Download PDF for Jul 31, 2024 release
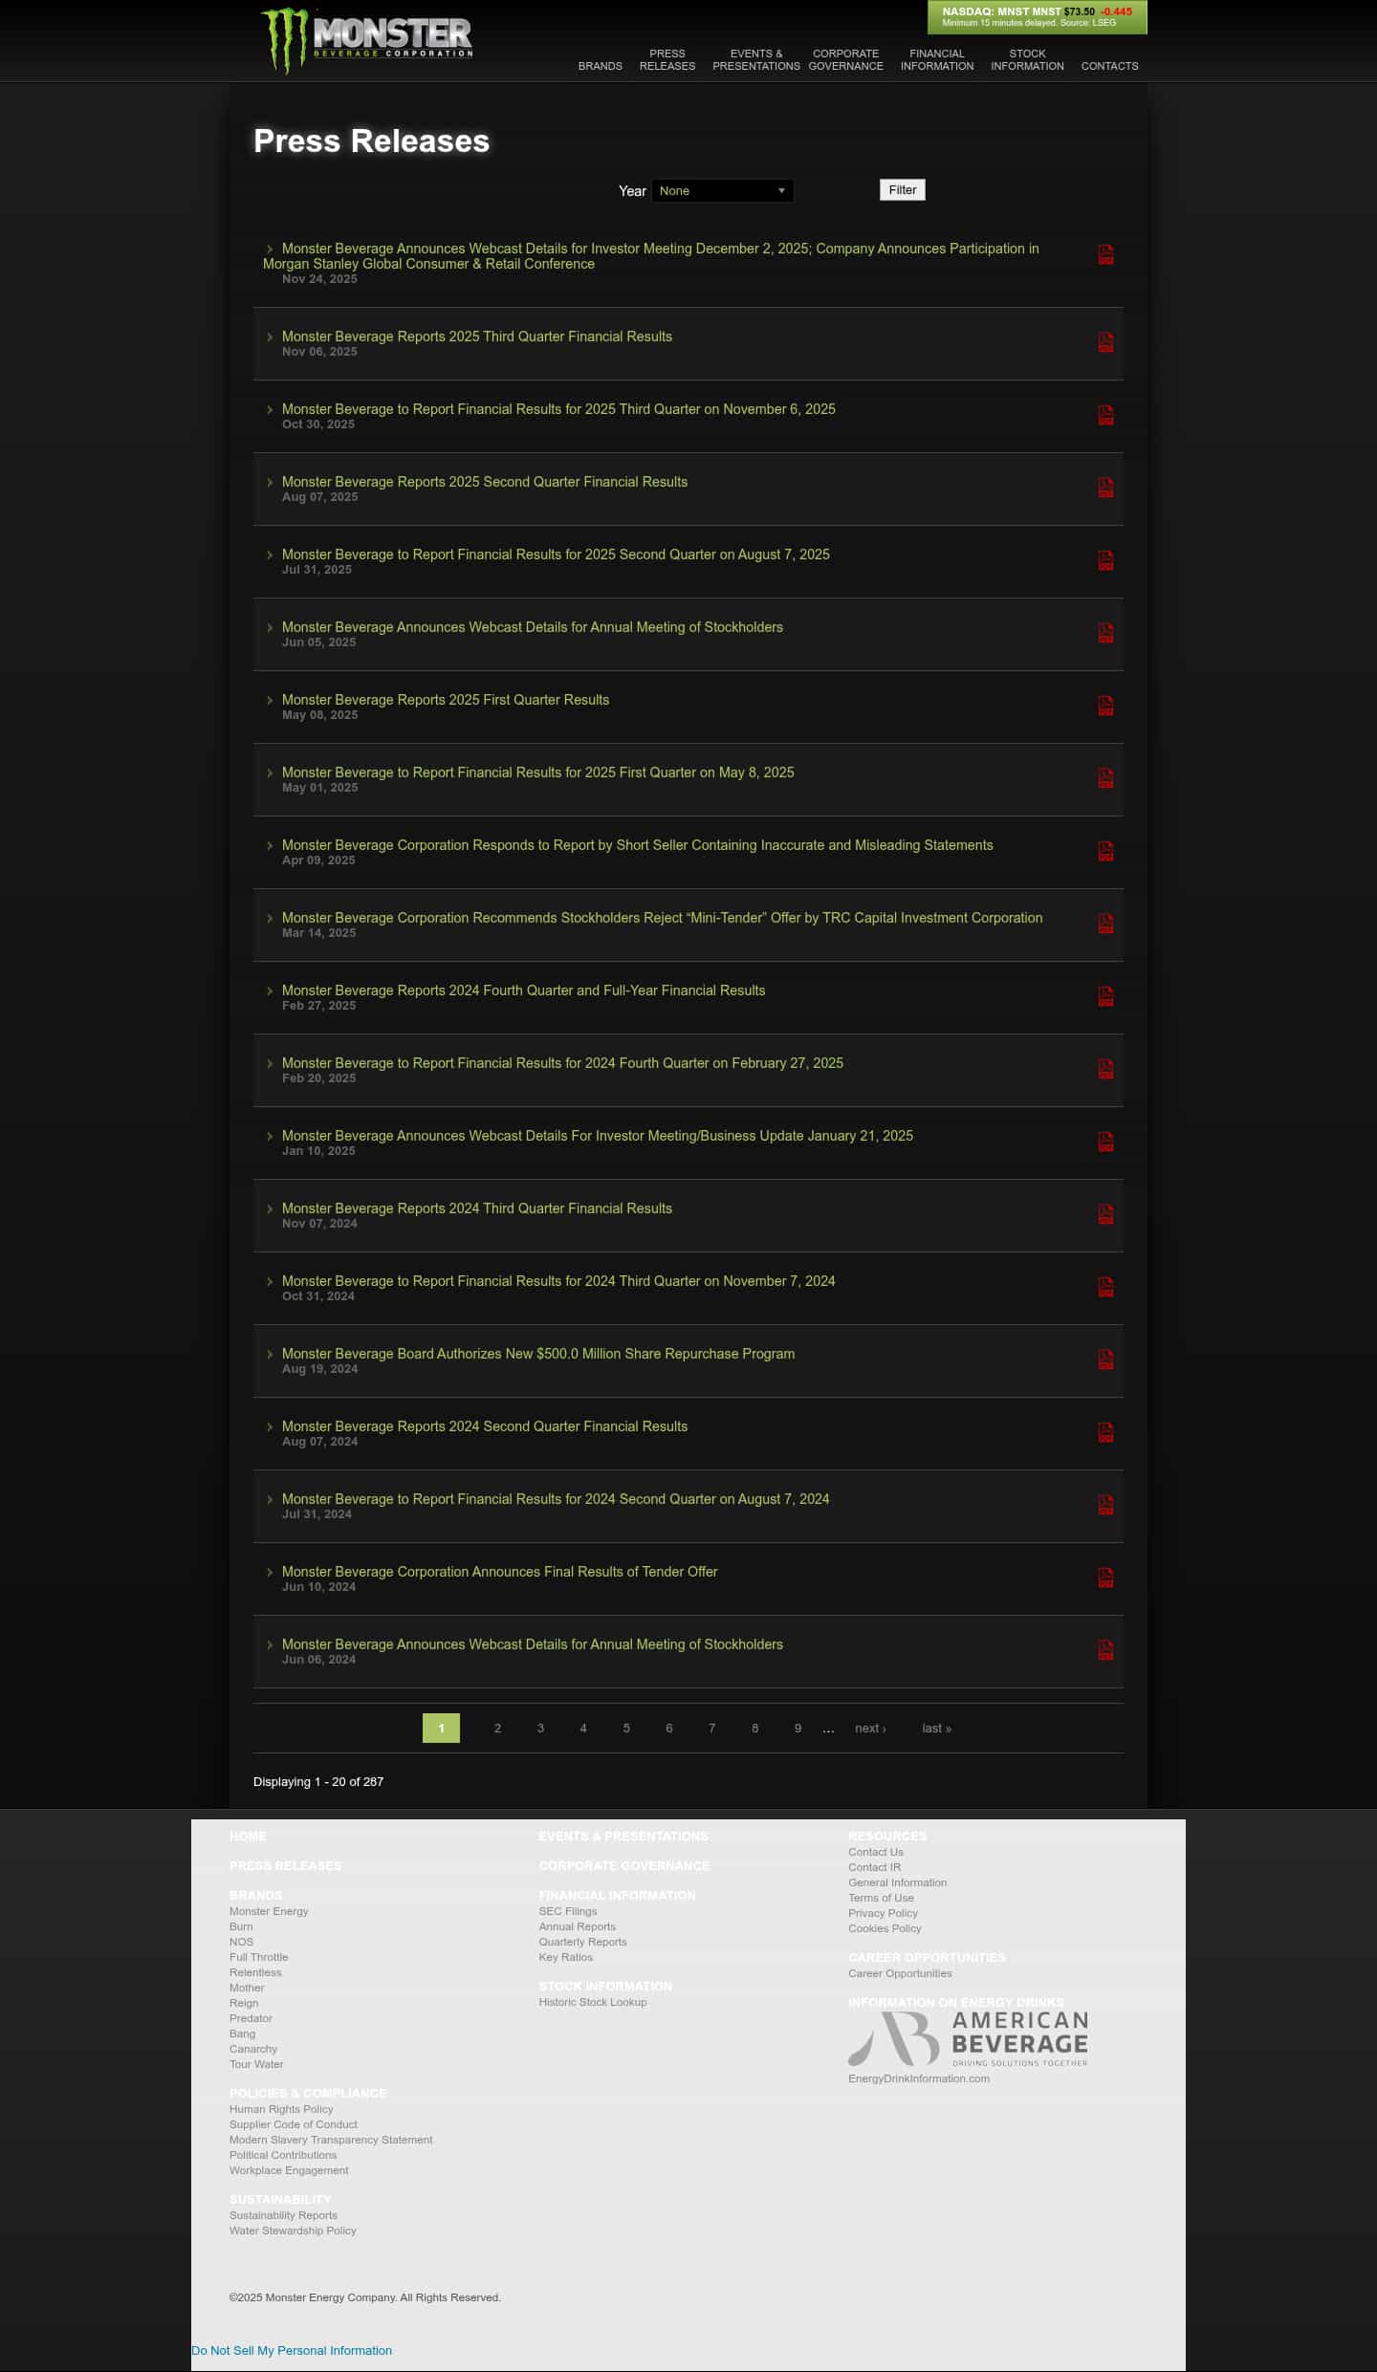This screenshot has height=2372, width=1377. [1105, 1505]
